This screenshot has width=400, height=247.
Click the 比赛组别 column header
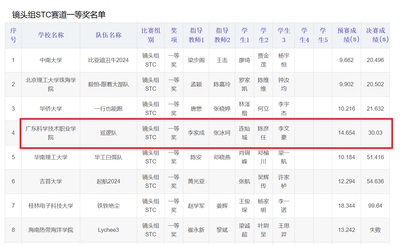click(151, 35)
